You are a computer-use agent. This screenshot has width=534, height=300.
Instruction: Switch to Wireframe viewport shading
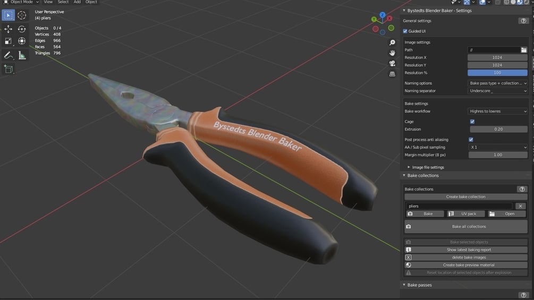point(507,2)
